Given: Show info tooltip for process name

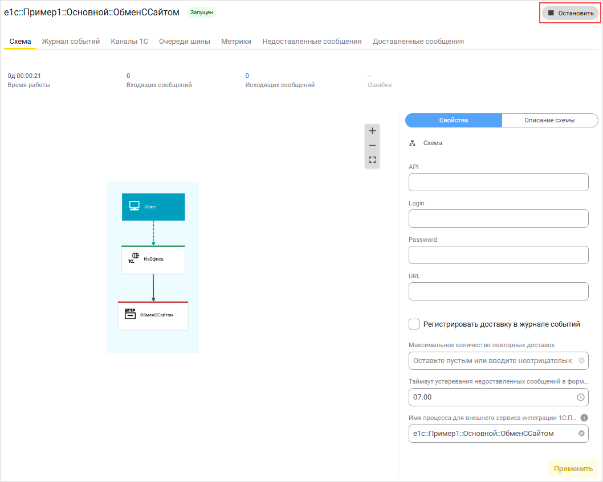Looking at the screenshot, I should click(x=584, y=418).
